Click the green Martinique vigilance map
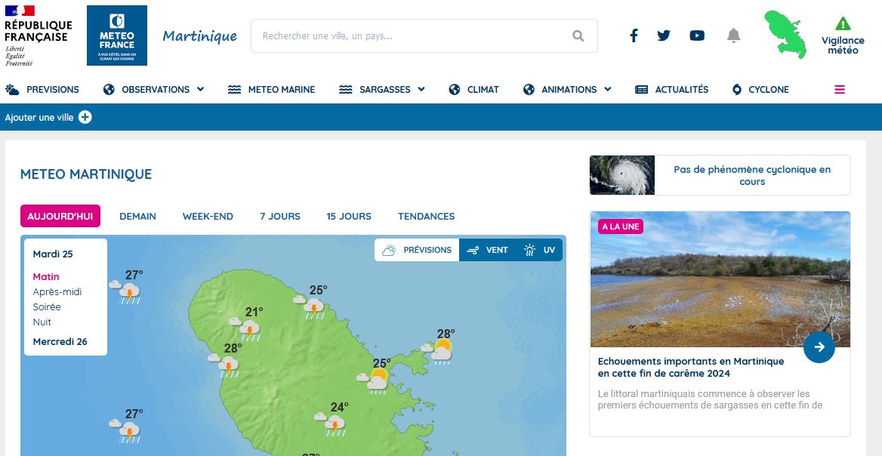 coord(785,34)
